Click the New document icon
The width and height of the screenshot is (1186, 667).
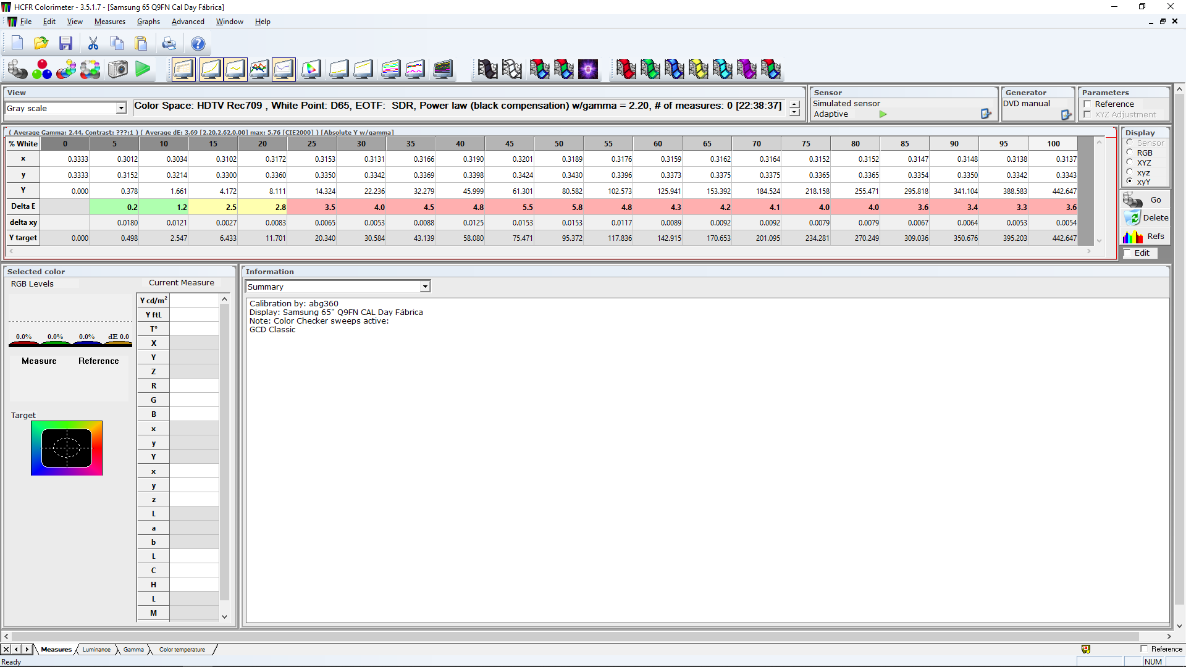(x=17, y=43)
